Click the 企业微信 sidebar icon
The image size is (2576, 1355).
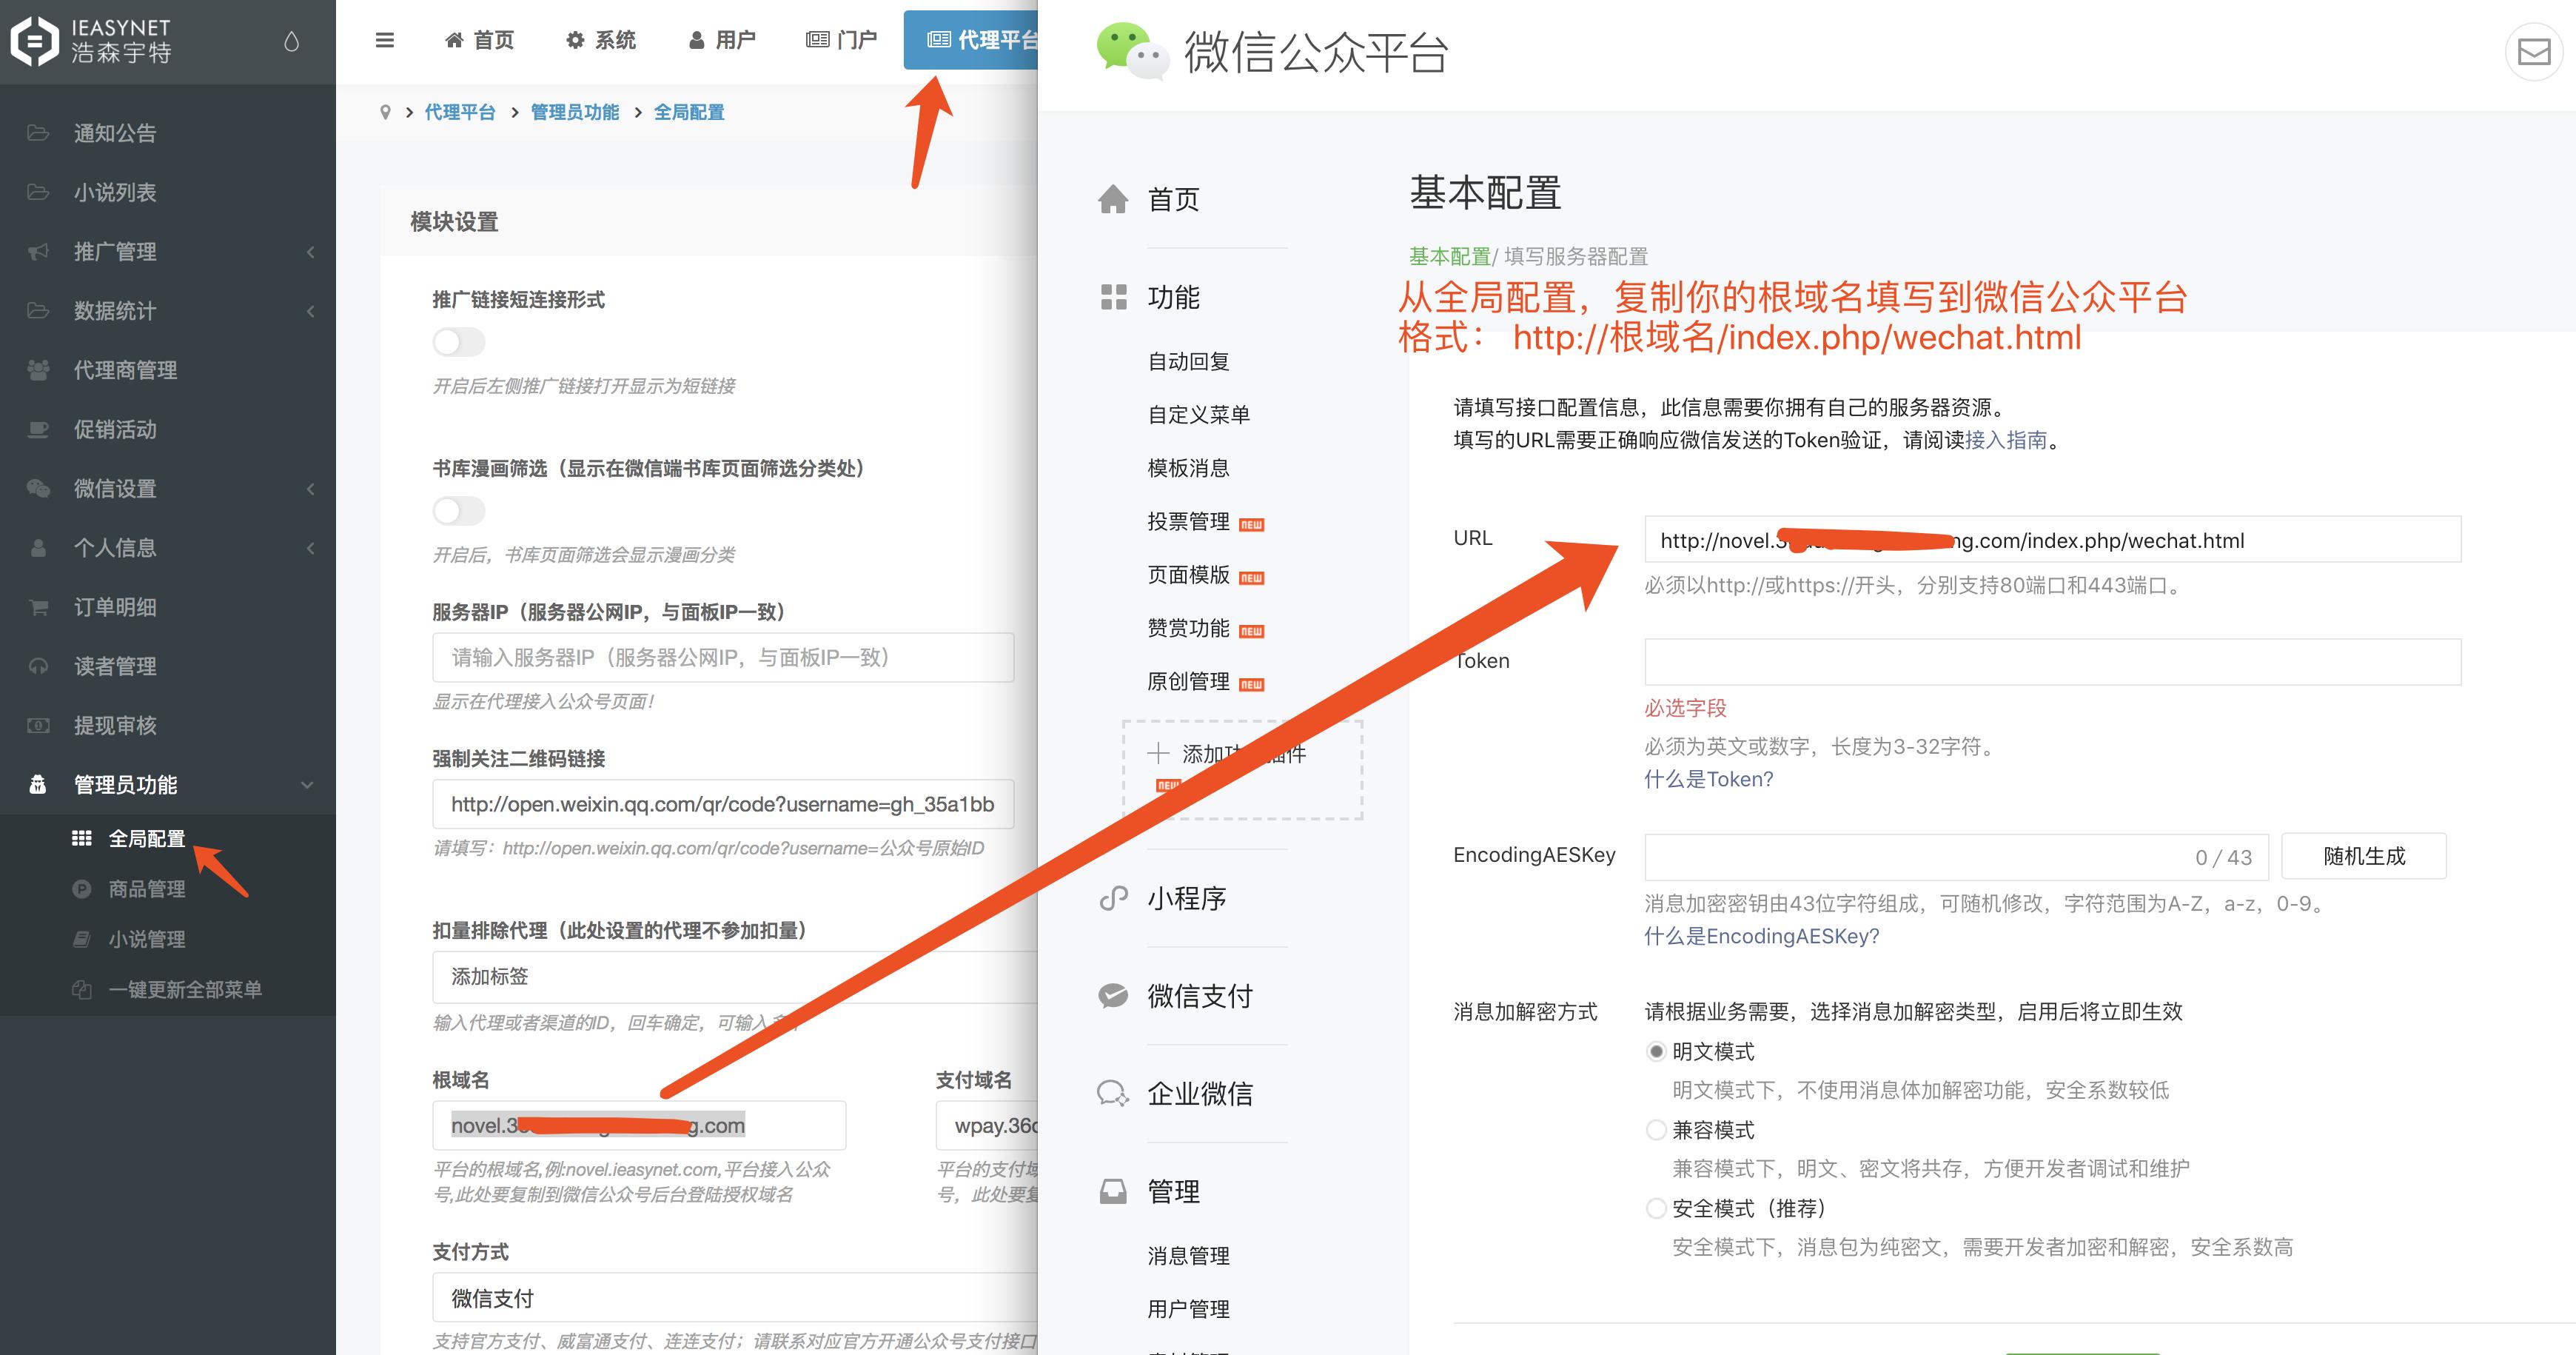pos(1113,1093)
